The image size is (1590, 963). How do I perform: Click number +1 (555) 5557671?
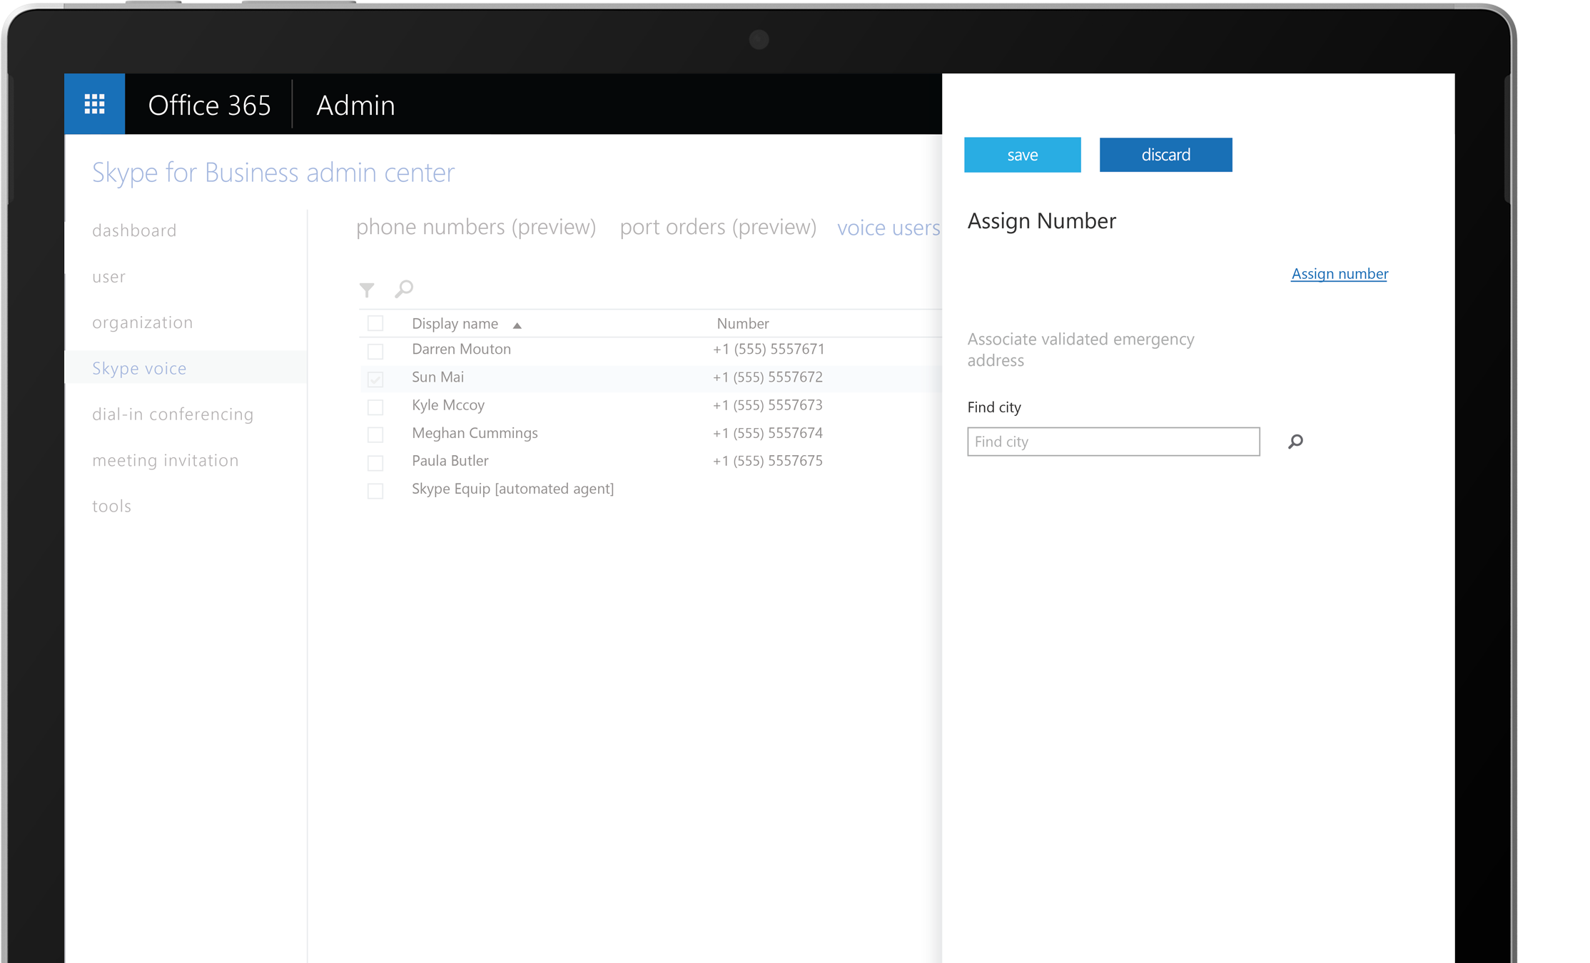tap(769, 349)
